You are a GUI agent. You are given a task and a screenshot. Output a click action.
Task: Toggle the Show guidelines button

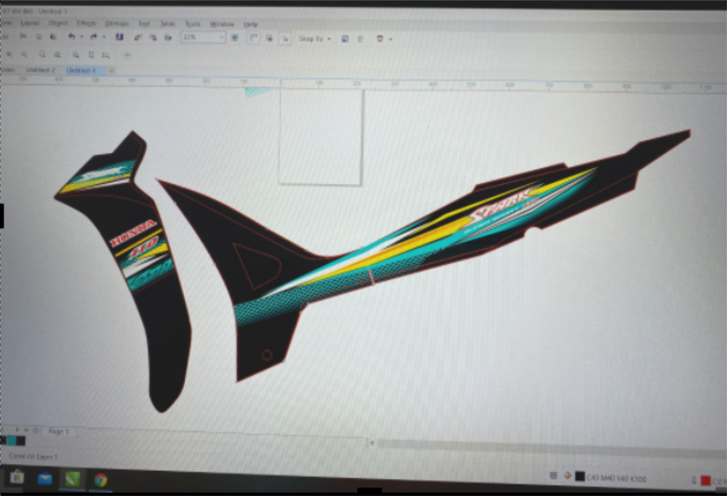[x=284, y=39]
